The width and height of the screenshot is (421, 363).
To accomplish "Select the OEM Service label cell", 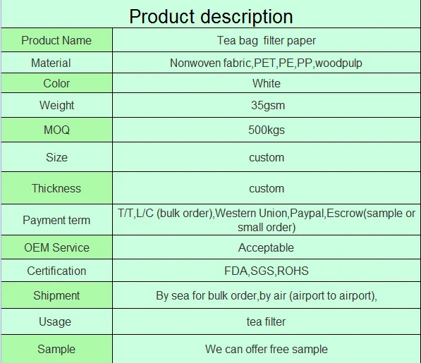I will pos(56,247).
